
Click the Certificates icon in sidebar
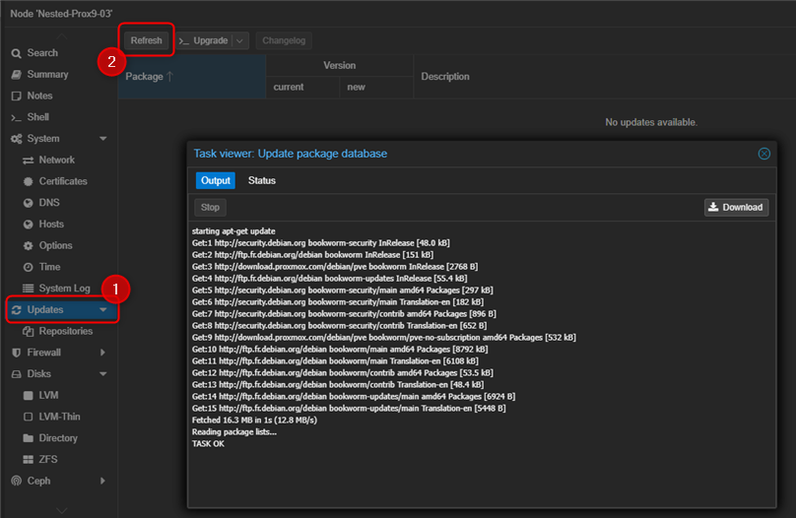click(x=29, y=181)
